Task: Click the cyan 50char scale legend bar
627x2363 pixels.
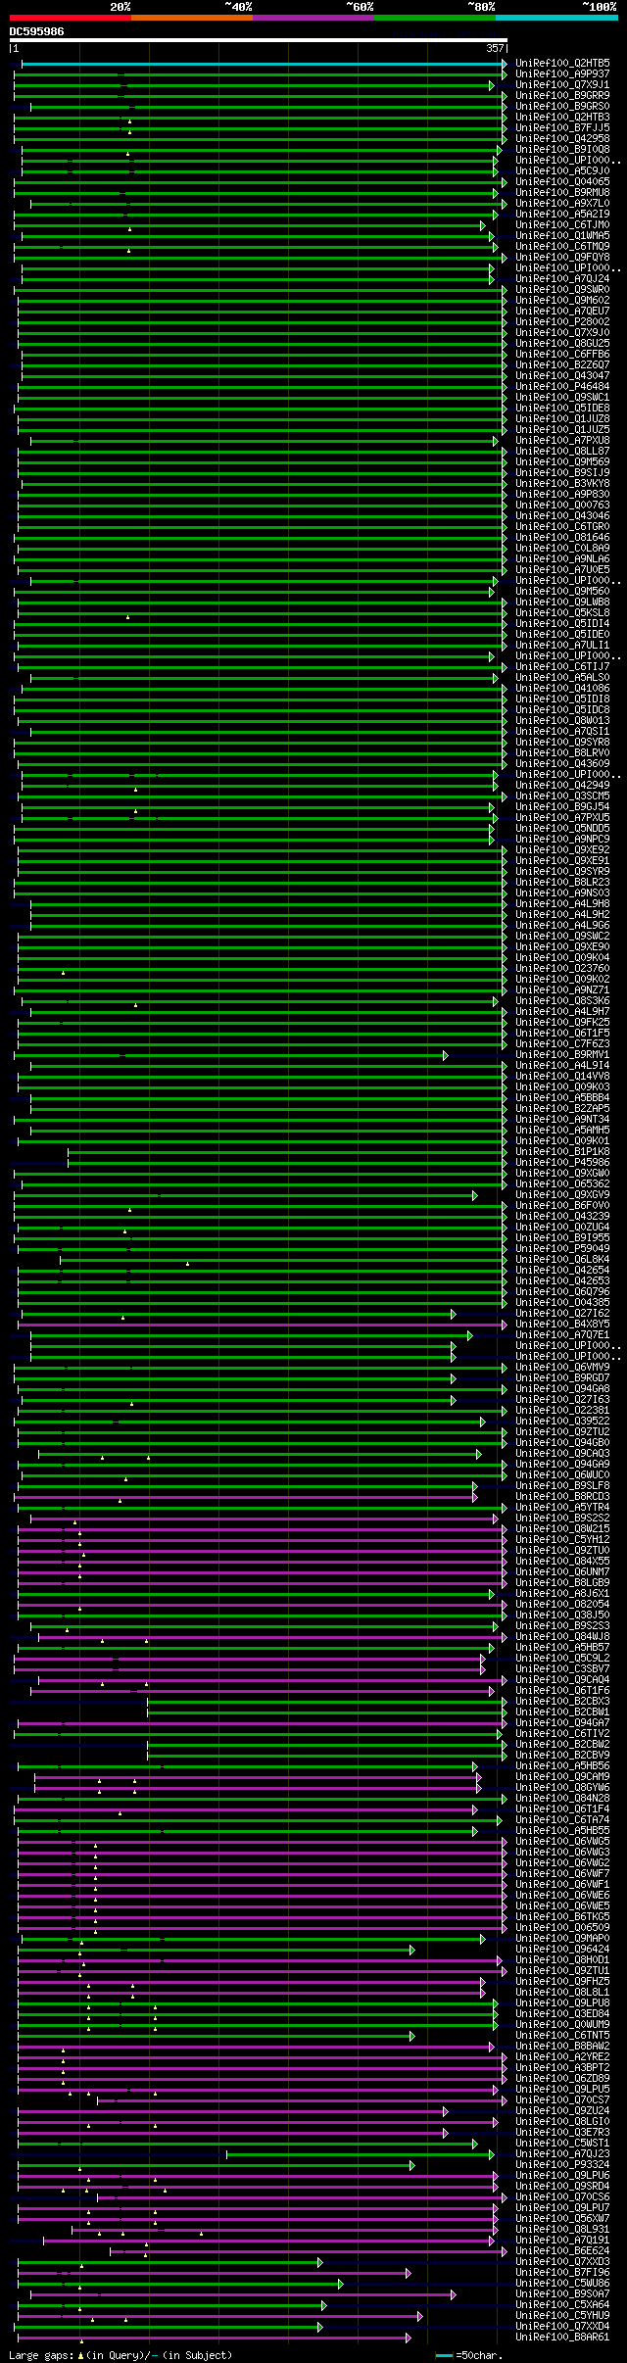Action: [445, 2355]
